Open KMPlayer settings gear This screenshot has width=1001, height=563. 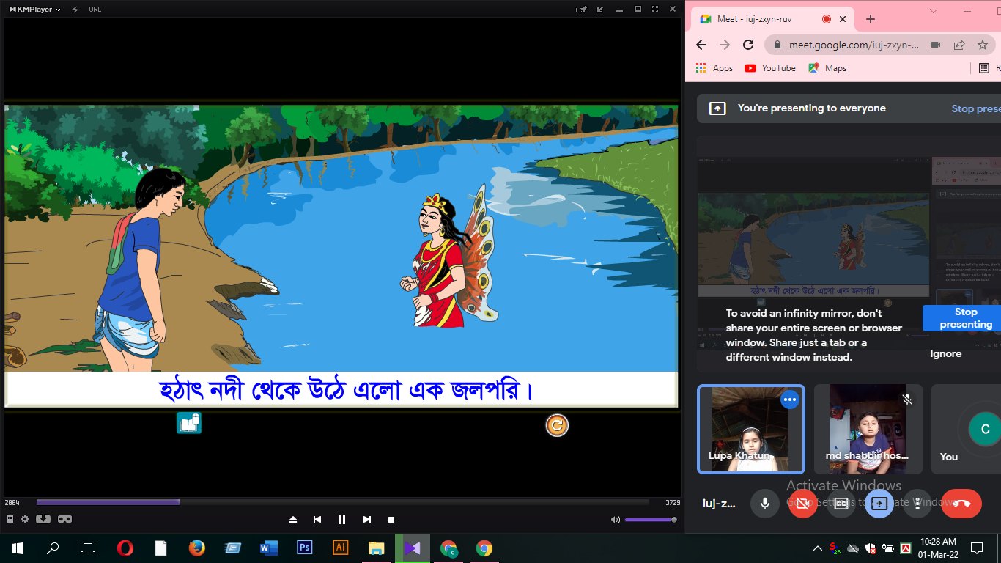[x=24, y=519]
